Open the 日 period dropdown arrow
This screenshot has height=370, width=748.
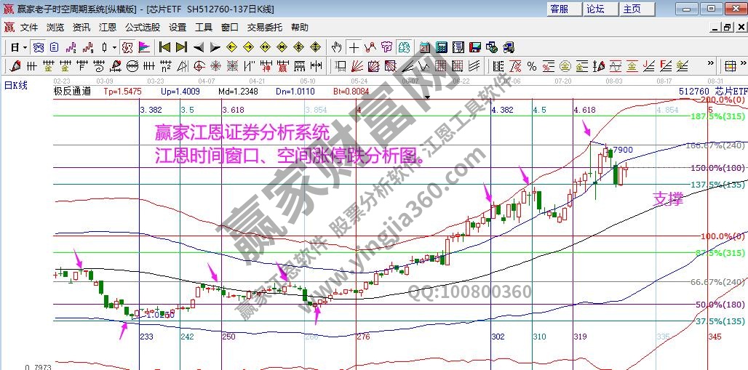23,47
